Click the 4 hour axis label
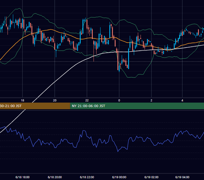The width and height of the screenshot is (204, 180). tap(182, 100)
